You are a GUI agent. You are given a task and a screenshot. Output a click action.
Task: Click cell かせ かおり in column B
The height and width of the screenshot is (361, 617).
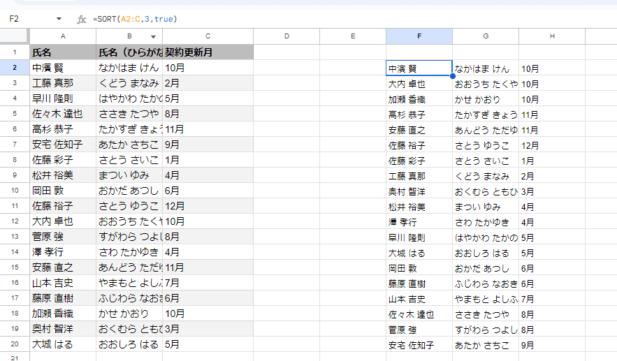click(x=129, y=314)
